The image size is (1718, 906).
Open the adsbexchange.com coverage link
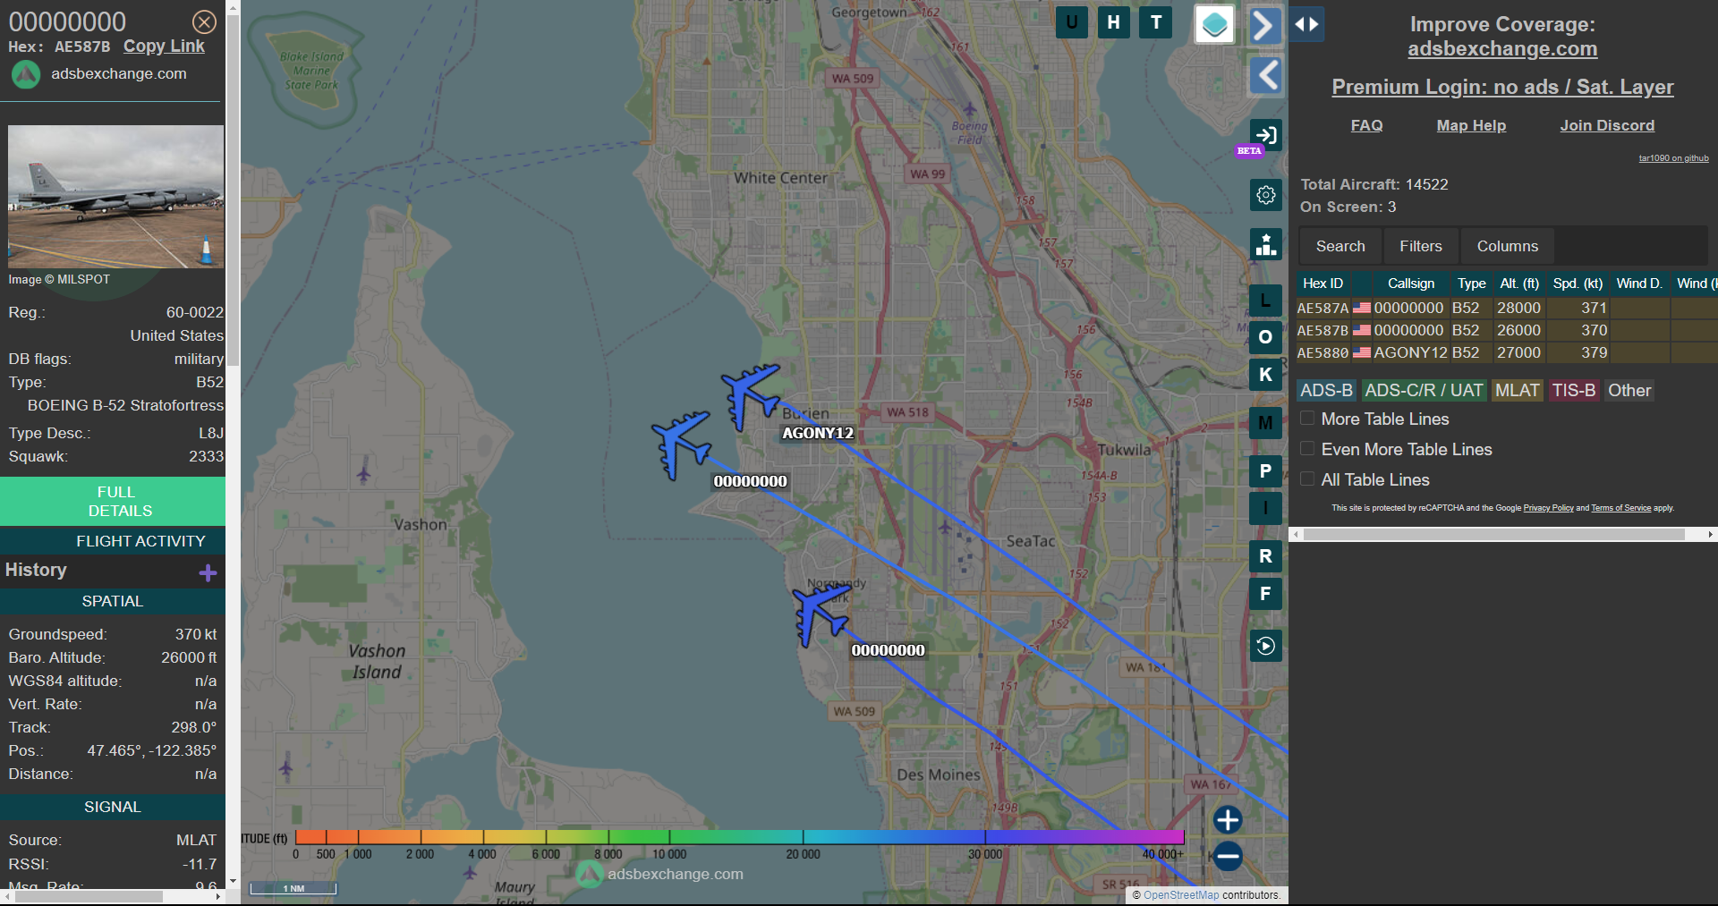tap(1502, 49)
